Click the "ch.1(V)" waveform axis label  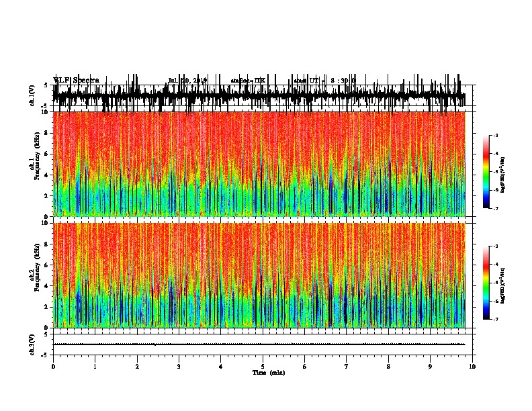[32, 95]
